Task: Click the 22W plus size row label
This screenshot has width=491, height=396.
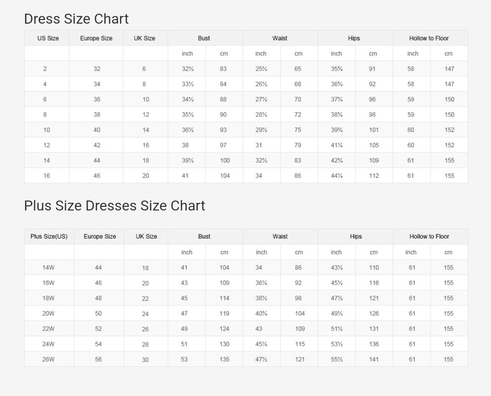Action: pos(48,329)
